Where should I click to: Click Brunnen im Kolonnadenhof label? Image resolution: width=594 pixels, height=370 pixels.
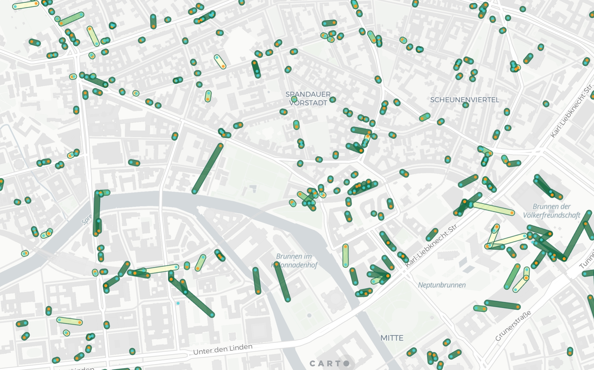coord(294,261)
